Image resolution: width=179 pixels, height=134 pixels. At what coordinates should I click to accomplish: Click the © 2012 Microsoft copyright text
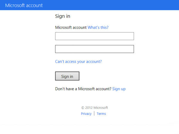pos(95,108)
